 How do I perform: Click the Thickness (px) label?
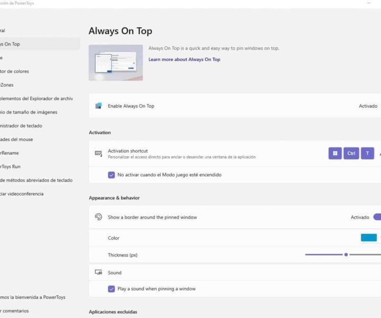[123, 255]
